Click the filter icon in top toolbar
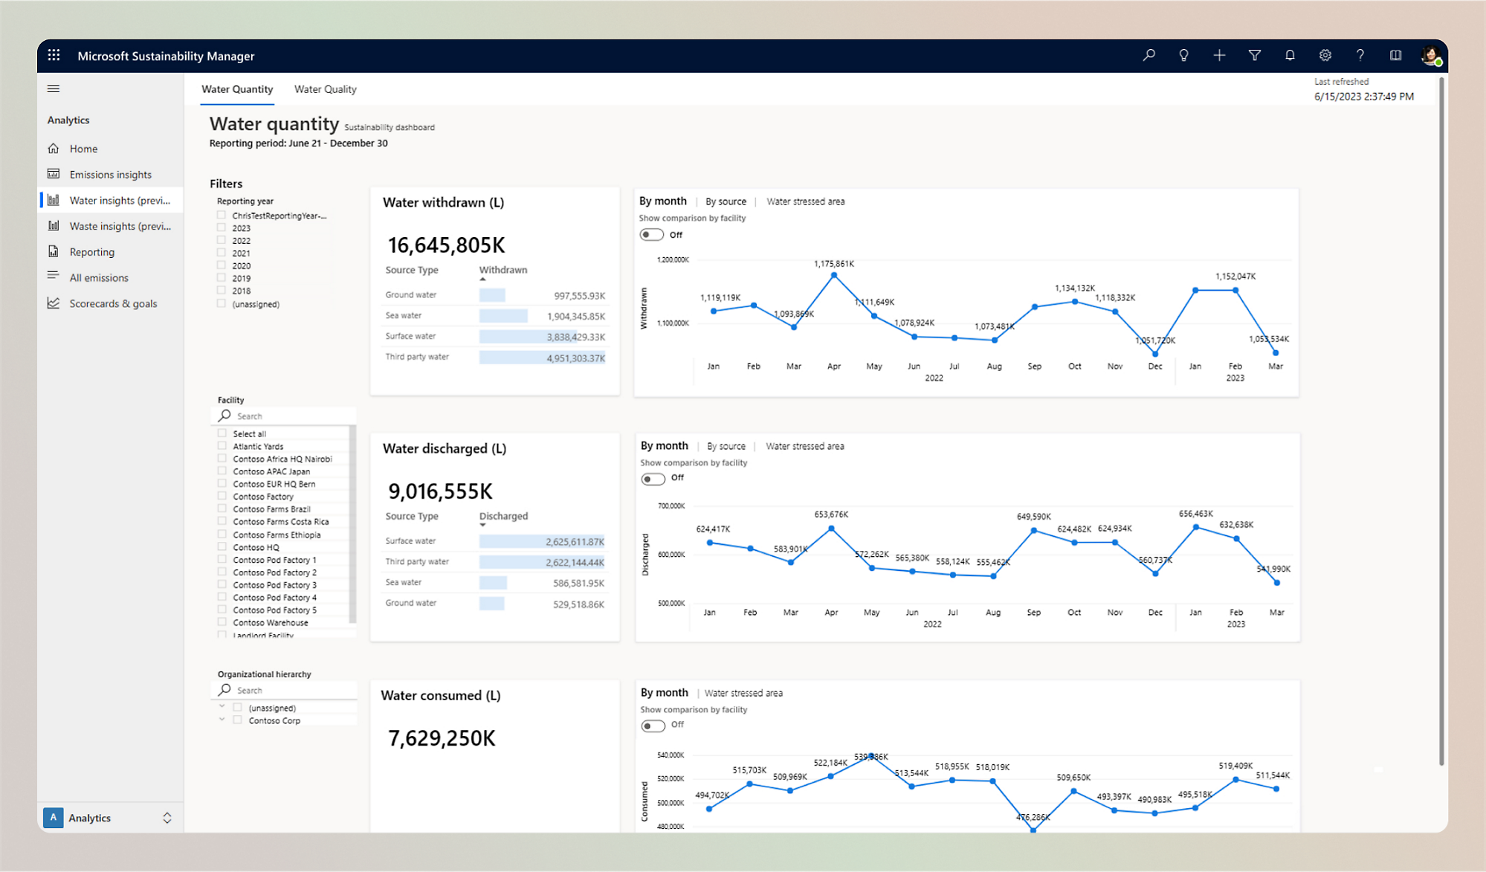Screen dimensions: 1486x872 pos(1256,56)
